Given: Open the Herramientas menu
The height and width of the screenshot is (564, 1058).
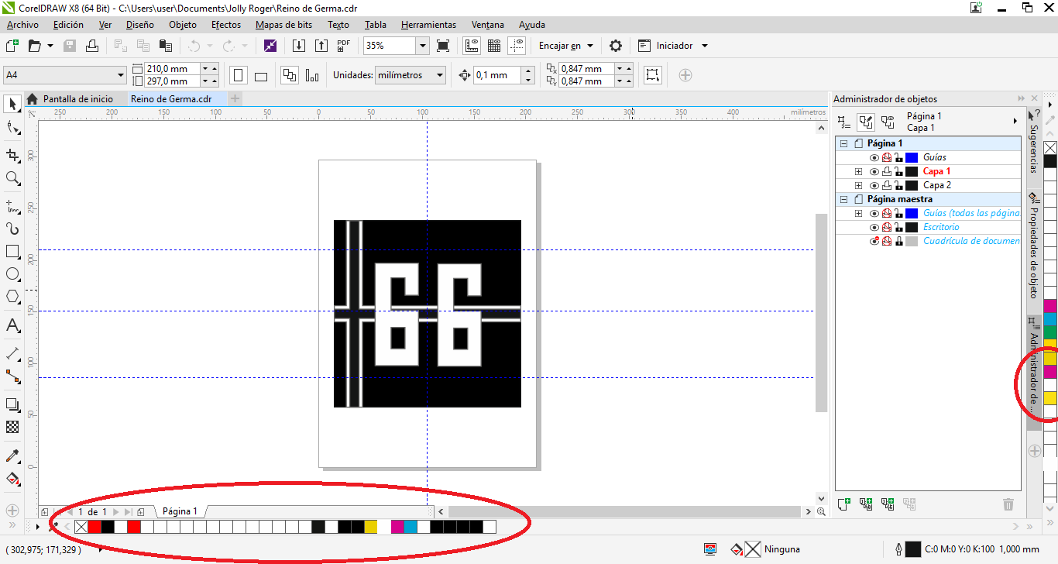Looking at the screenshot, I should [428, 24].
